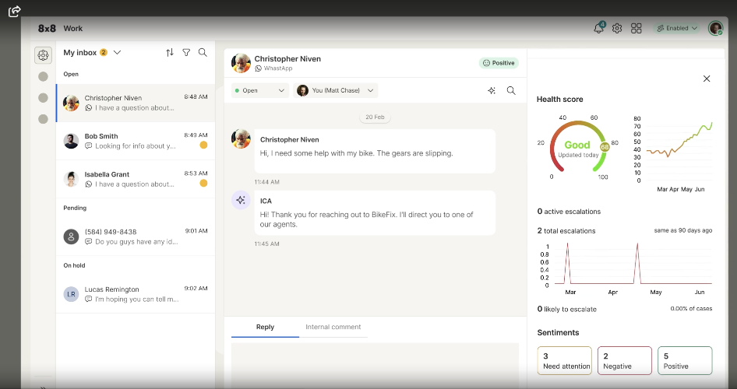The image size is (737, 389).
Task: Close the Health score panel
Action: [707, 79]
